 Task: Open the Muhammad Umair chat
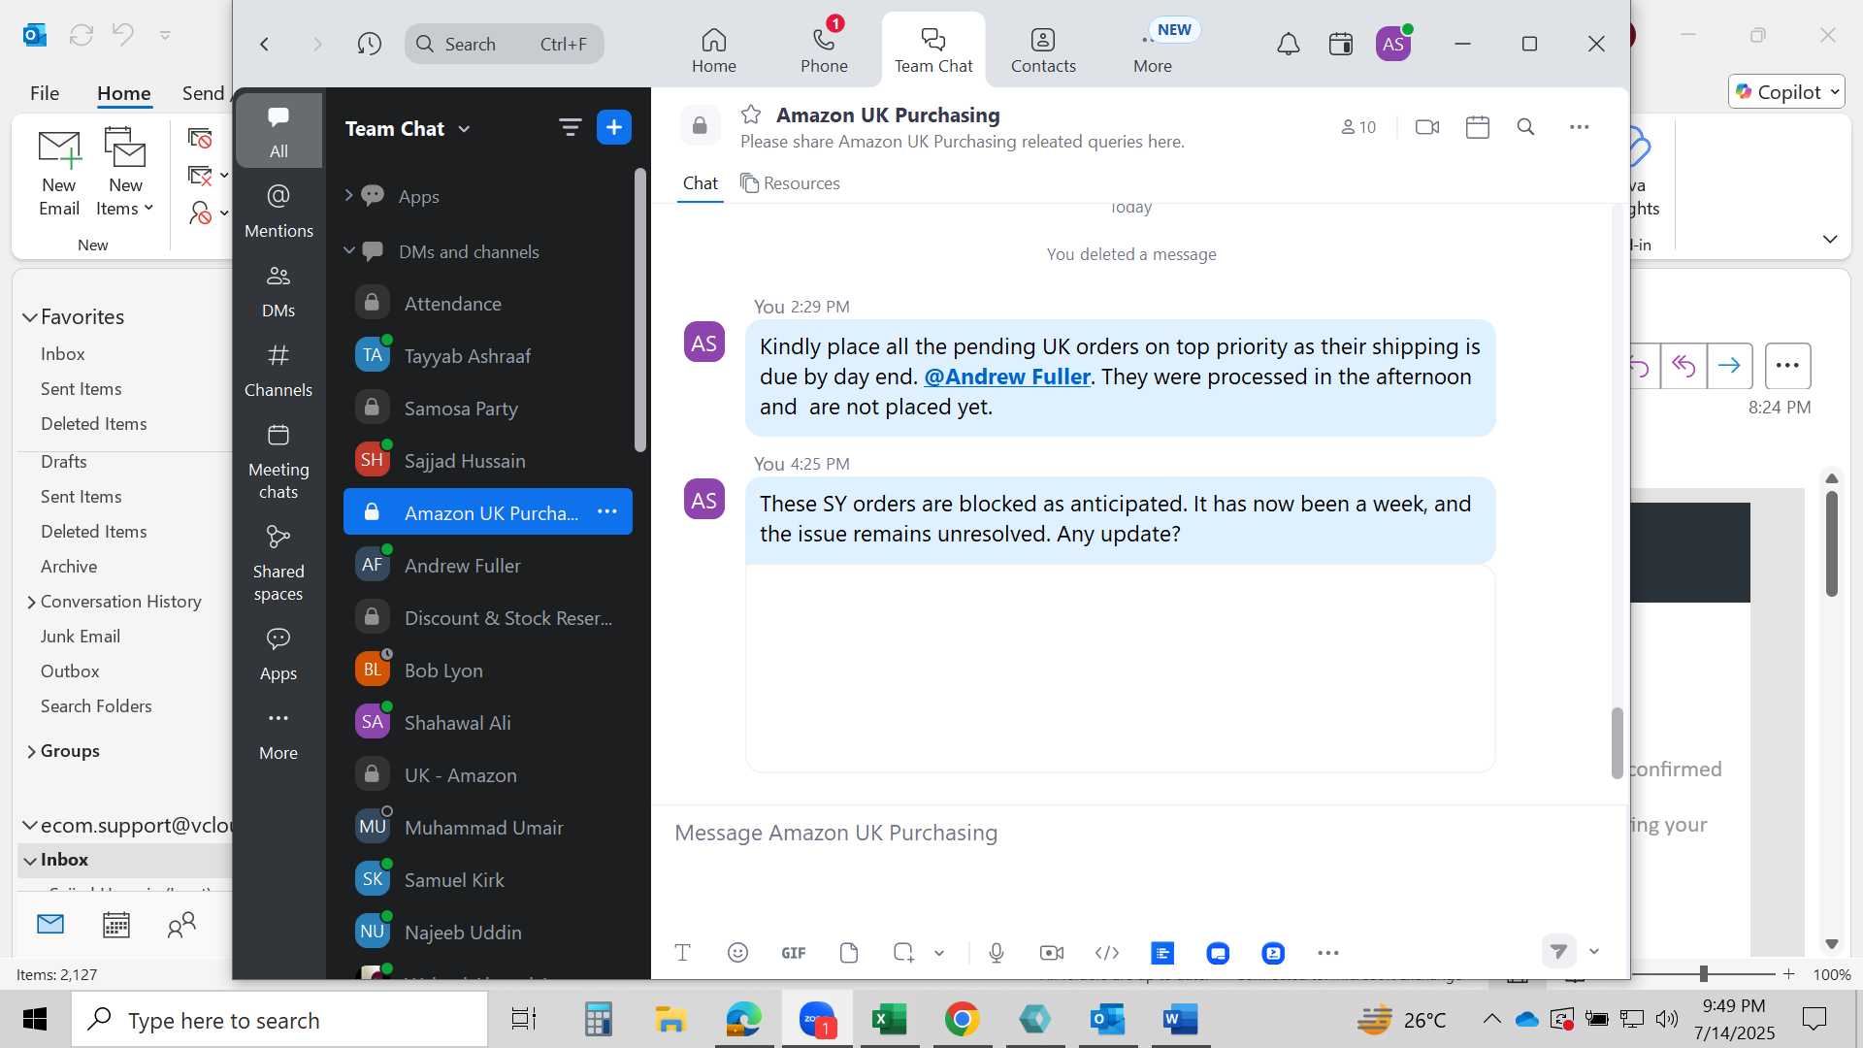[488, 827]
